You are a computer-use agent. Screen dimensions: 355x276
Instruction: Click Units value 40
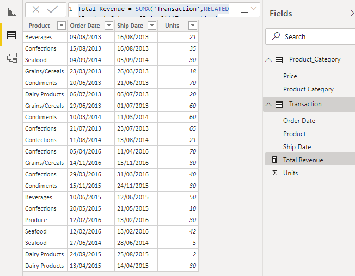[178, 174]
